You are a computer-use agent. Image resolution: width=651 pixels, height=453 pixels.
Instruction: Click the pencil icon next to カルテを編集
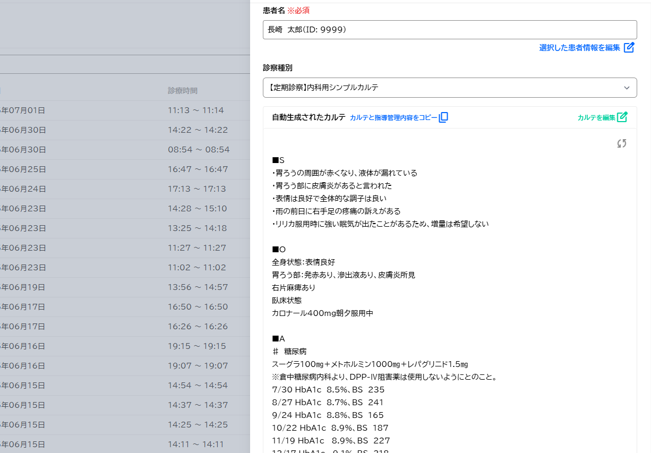click(x=622, y=117)
